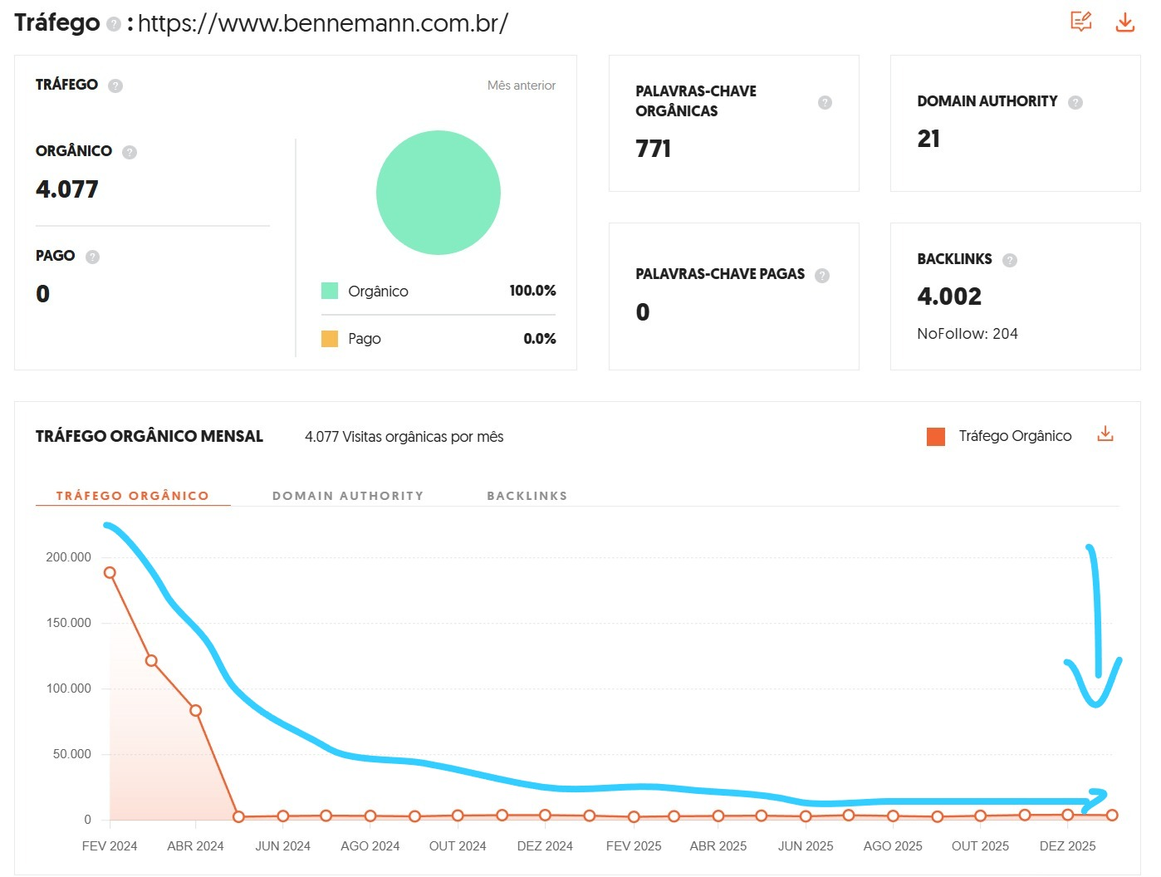
Task: Click the FEV 2024 data point on chart
Action: (x=110, y=571)
